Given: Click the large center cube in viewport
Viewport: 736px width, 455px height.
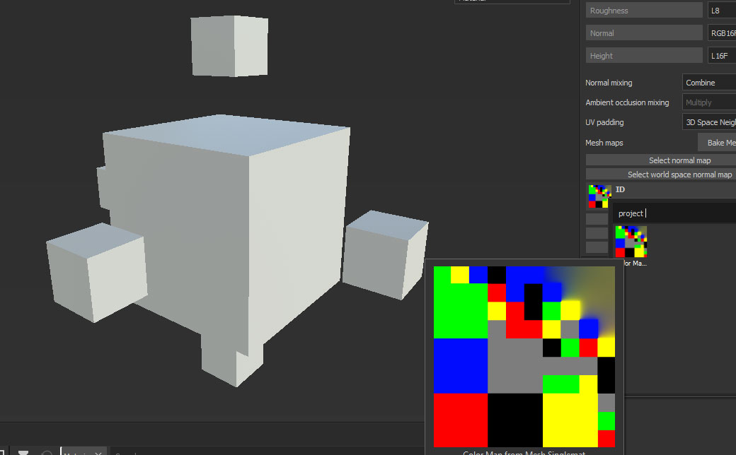Looking at the screenshot, I should (225, 235).
